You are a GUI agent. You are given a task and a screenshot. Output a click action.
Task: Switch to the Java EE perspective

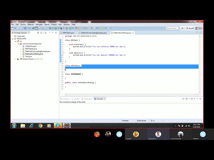tap(190, 28)
